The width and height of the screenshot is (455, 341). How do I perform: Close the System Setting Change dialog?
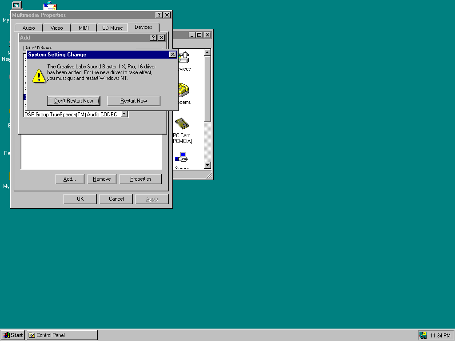(x=173, y=55)
